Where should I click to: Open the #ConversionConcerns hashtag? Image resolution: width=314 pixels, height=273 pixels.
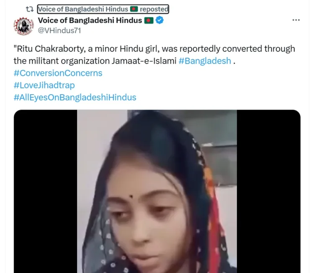(58, 73)
